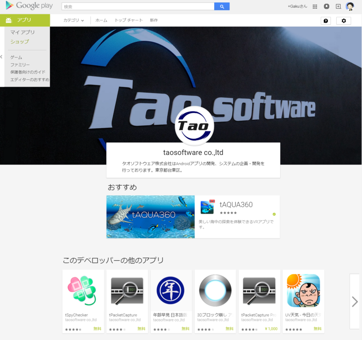Click the Android robot icon in the アプリ tab
Screen dimensions: 362x340
9,20
